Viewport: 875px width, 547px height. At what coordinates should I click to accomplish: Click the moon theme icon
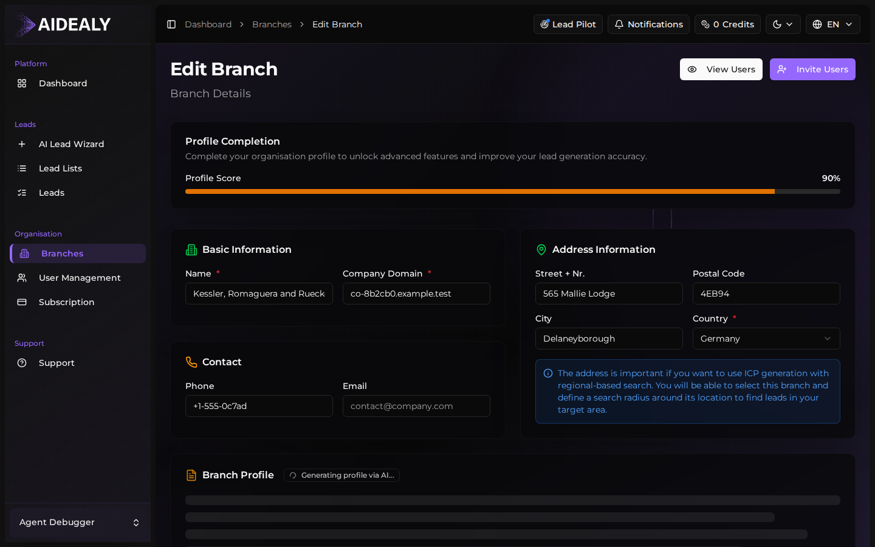click(777, 24)
